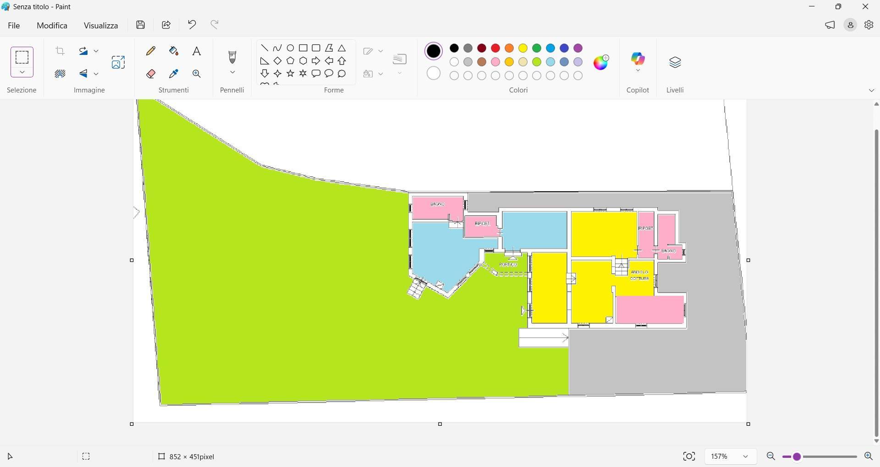The height and width of the screenshot is (467, 880).
Task: Pick the yellow color swatch
Action: pyautogui.click(x=523, y=48)
